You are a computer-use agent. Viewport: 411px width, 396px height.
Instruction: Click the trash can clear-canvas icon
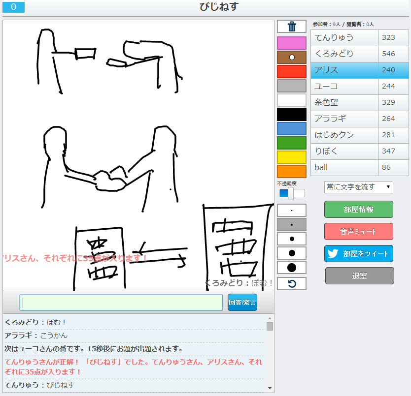click(x=292, y=27)
